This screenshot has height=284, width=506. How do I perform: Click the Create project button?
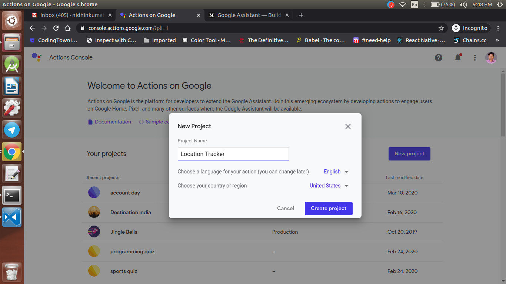329,208
